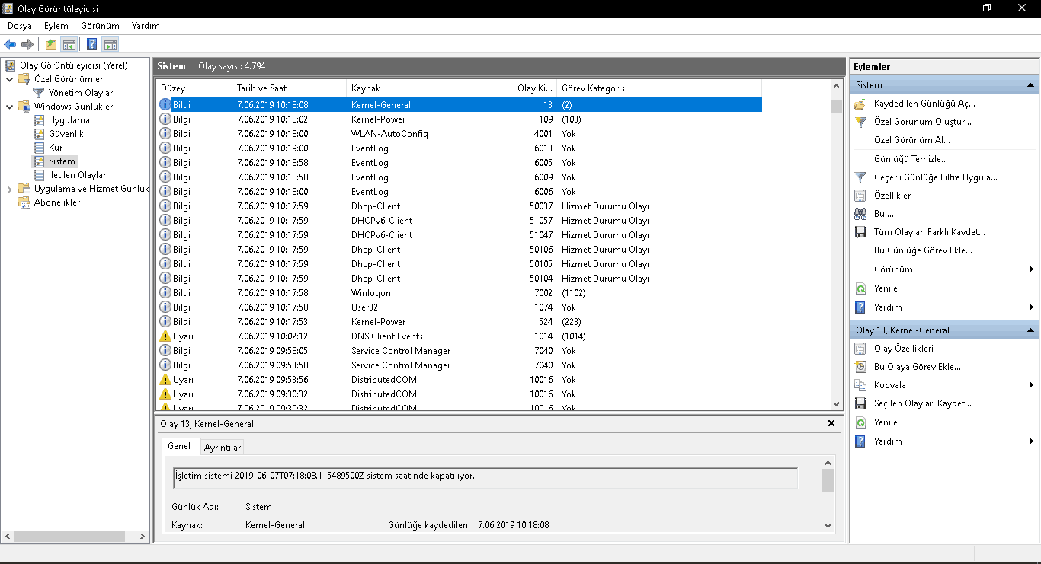1041x564 pixels.
Task: Select the Winlogon event 7002 row
Action: click(x=460, y=293)
